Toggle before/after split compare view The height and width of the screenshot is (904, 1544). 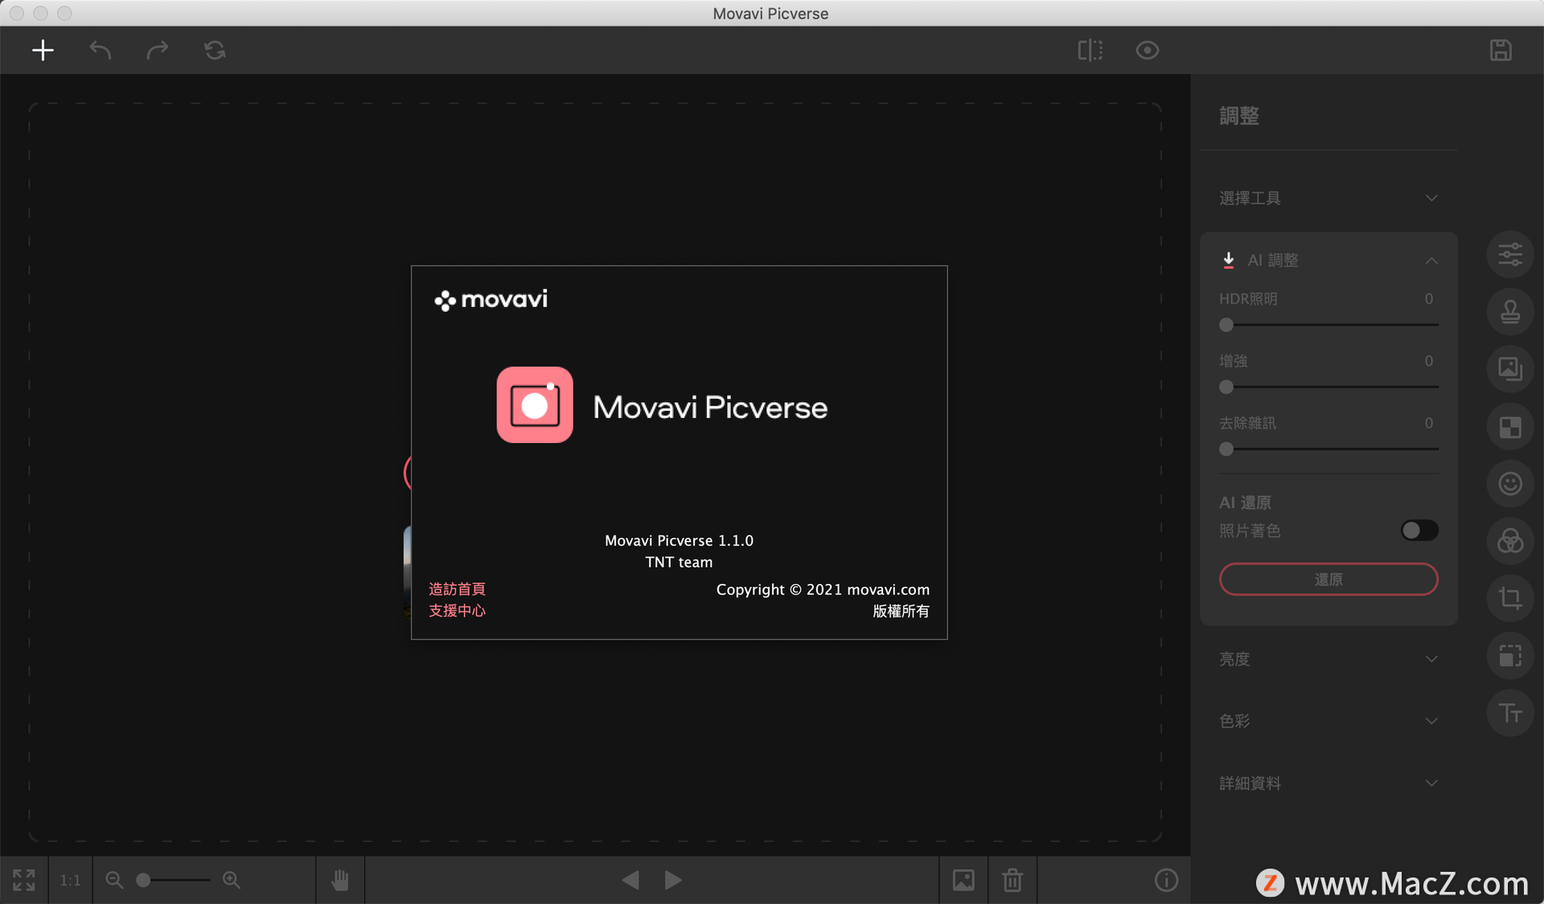pyautogui.click(x=1090, y=50)
